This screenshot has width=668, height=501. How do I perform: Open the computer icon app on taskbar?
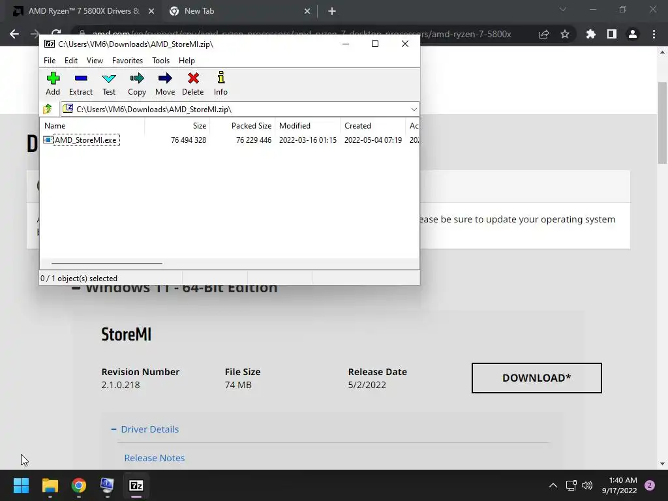(108, 485)
